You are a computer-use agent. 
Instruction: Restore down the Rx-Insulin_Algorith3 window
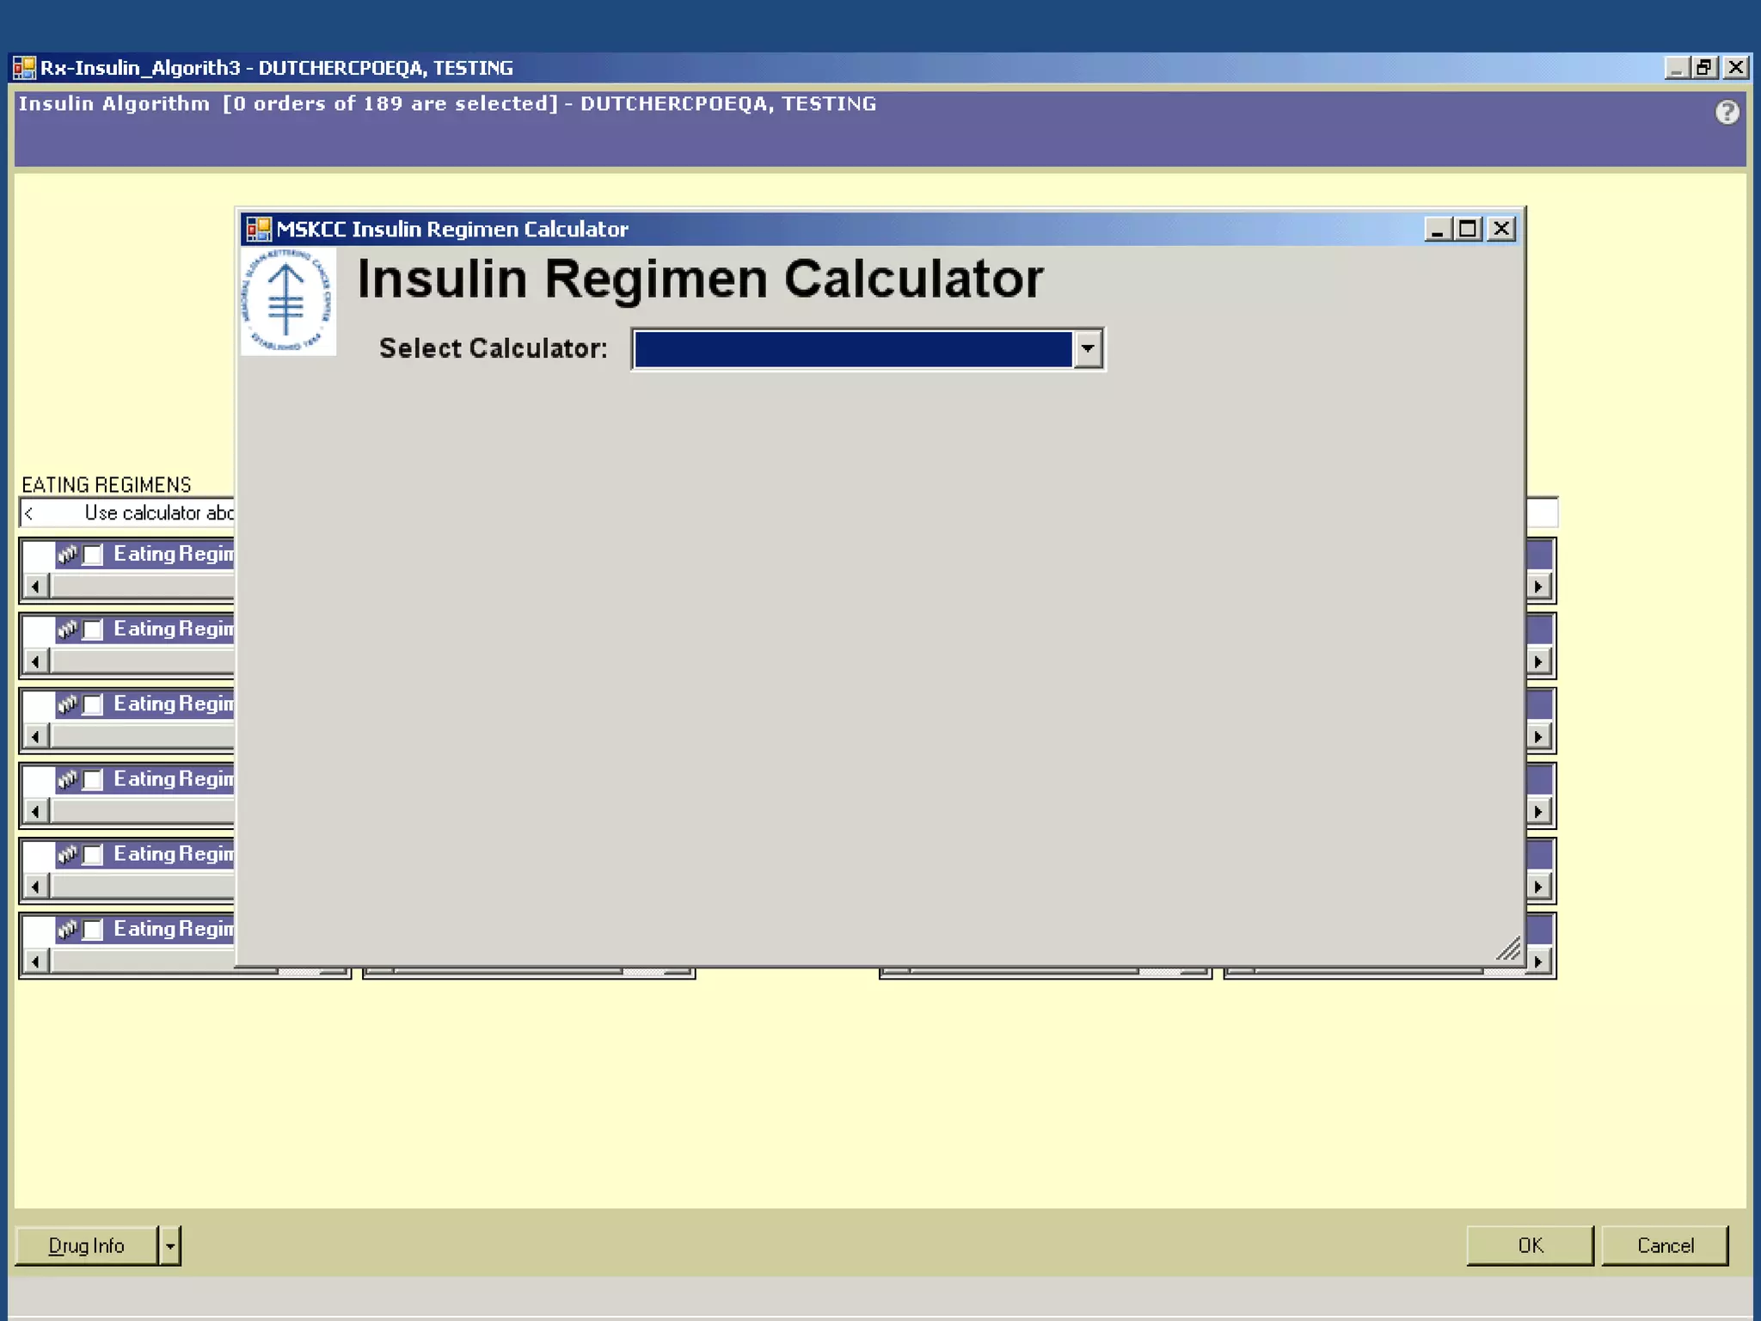(1705, 67)
